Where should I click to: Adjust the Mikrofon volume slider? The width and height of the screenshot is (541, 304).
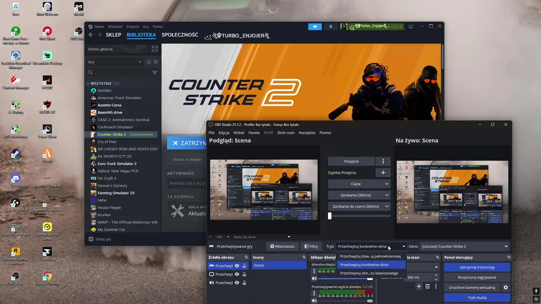point(346,279)
